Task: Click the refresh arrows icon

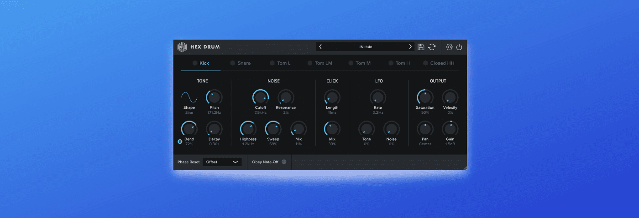Action: 432,47
